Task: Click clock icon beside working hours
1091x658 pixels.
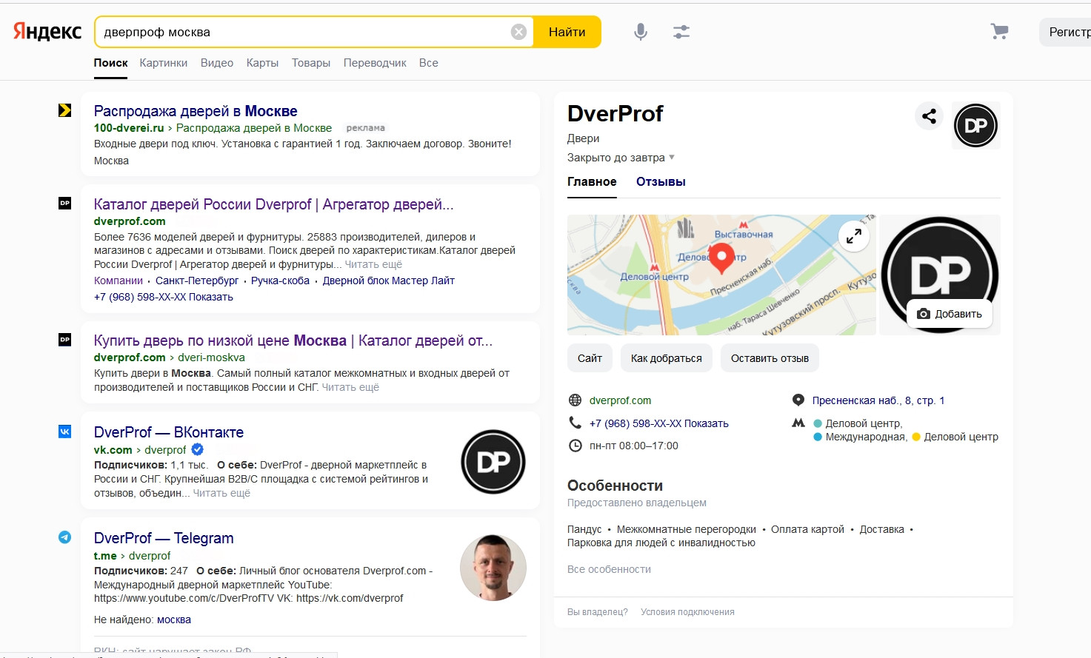Action: [575, 446]
